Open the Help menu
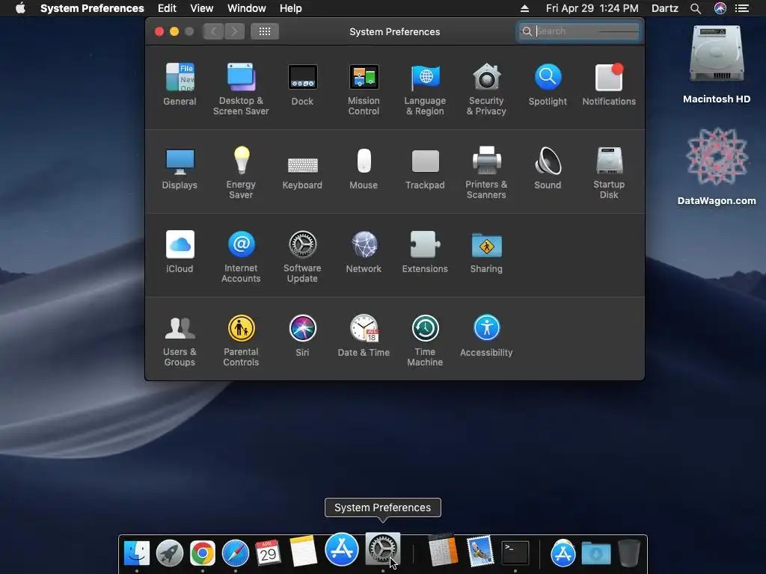This screenshot has height=574, width=766. (291, 8)
